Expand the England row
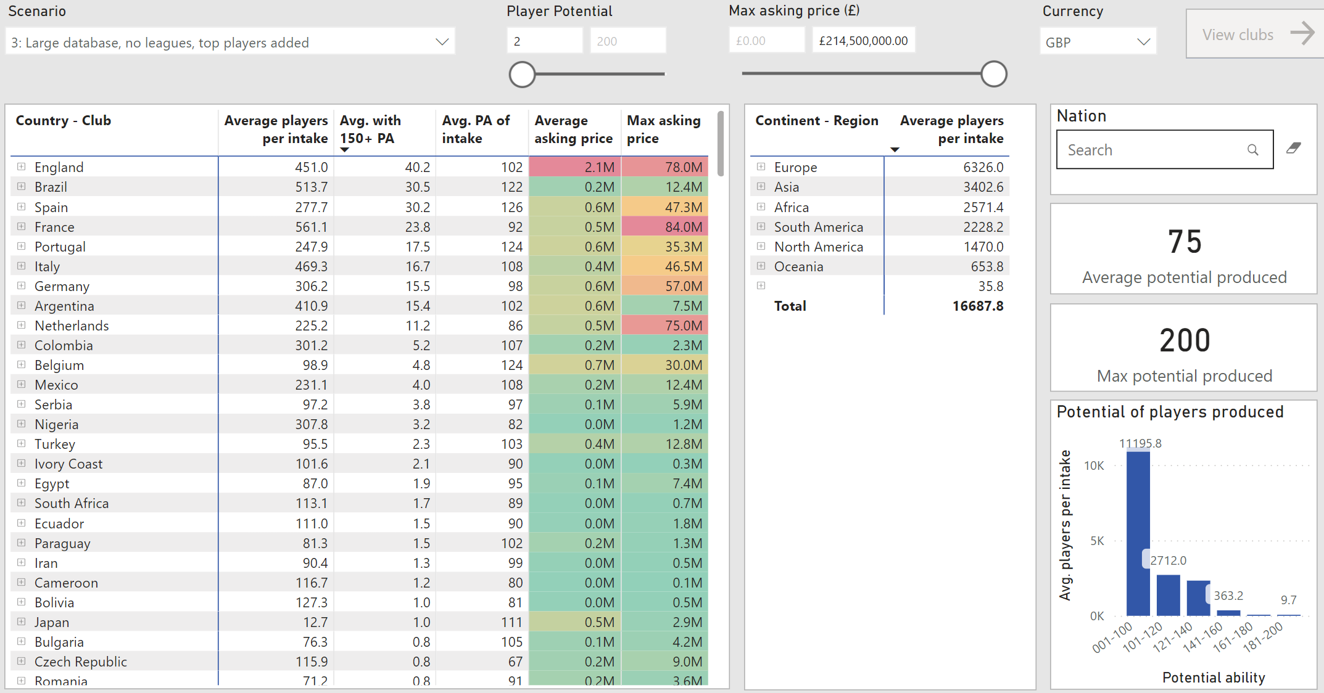Screen dimensions: 1324x693 [22, 166]
